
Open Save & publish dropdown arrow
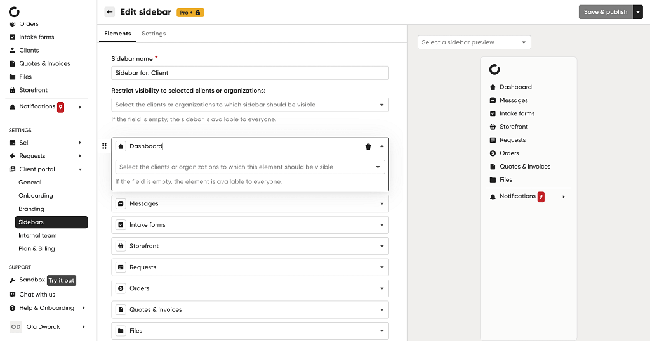coord(638,12)
